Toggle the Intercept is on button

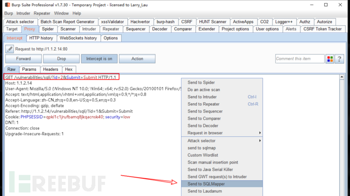pyautogui.click(x=99, y=59)
